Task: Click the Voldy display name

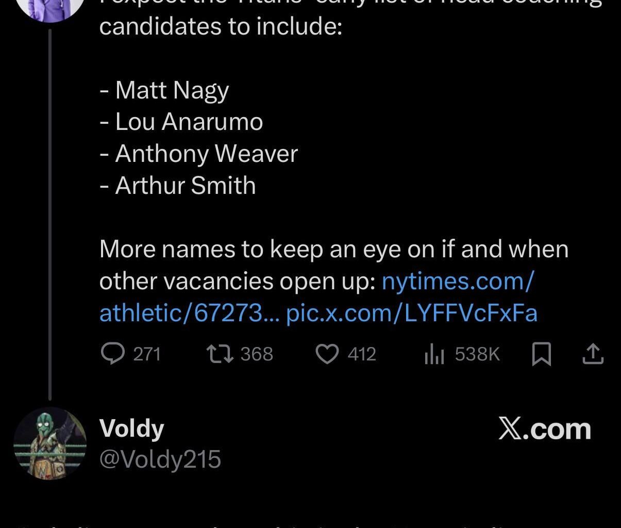Action: (x=131, y=428)
